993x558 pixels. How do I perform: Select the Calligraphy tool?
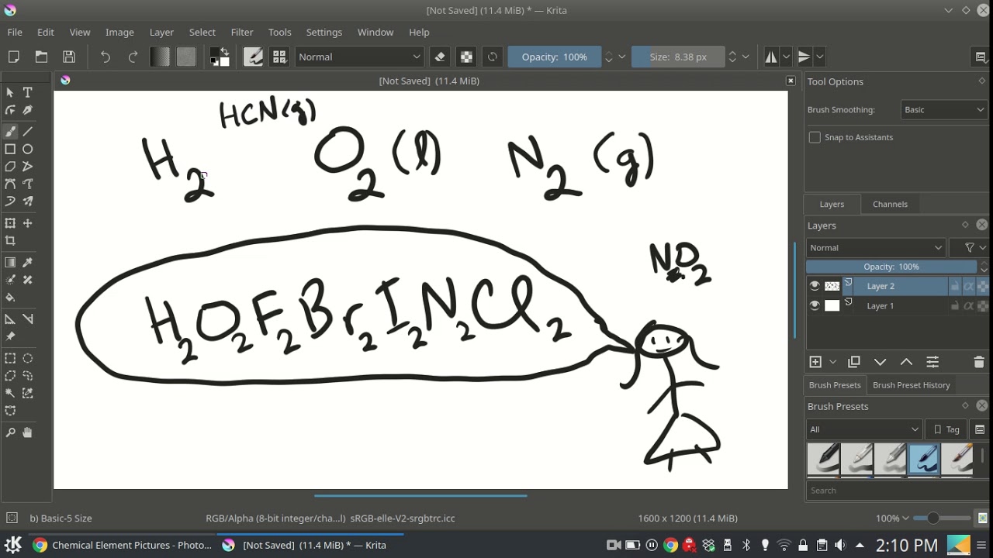click(28, 110)
